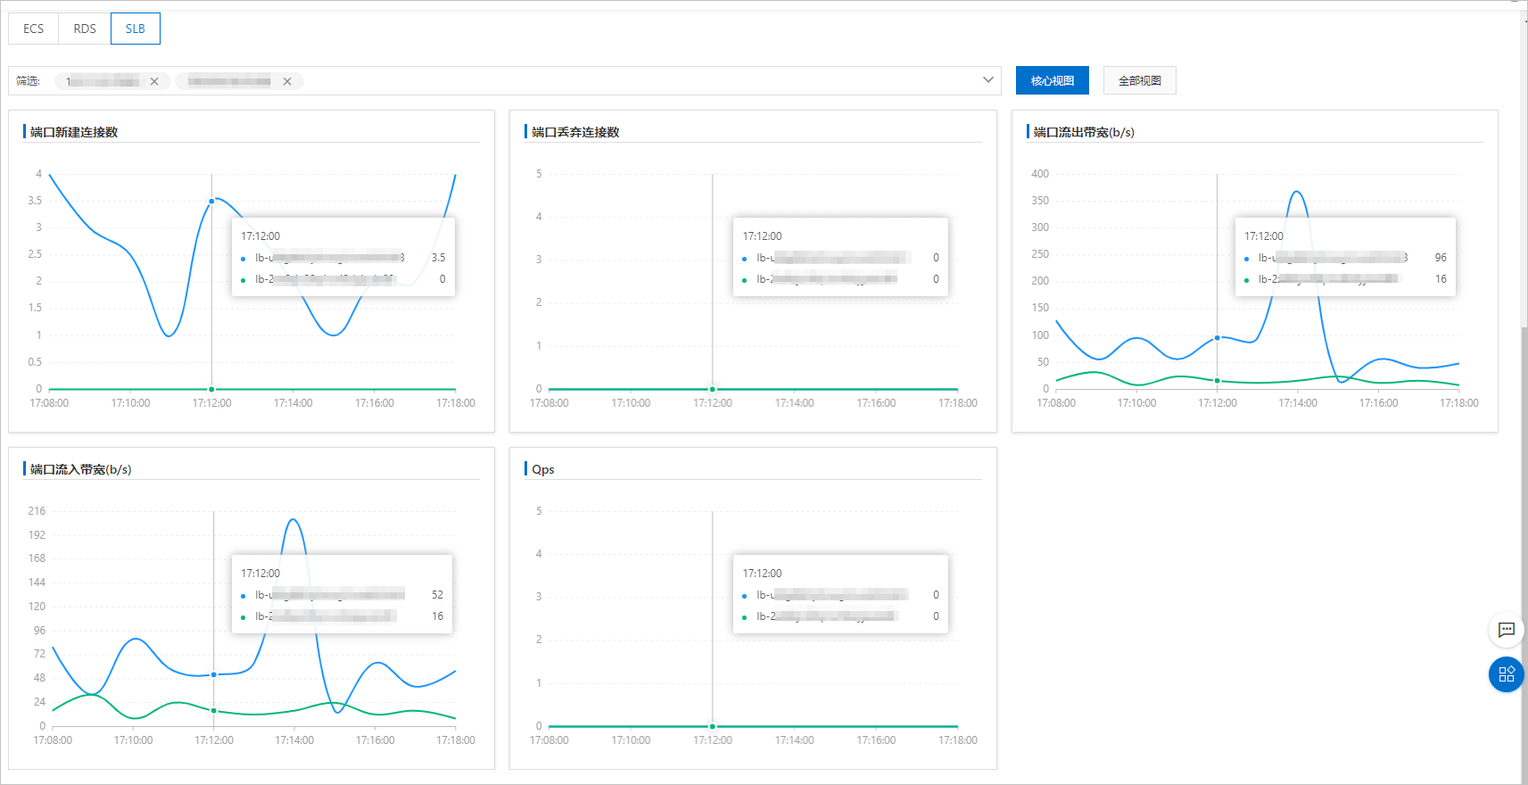Click blue data point in 端口新建连接数 chart
Viewport: 1528px width, 785px height.
211,202
